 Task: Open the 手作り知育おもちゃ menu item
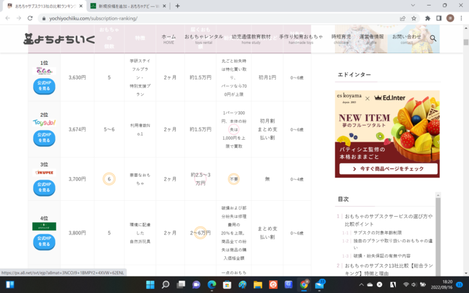click(x=301, y=39)
